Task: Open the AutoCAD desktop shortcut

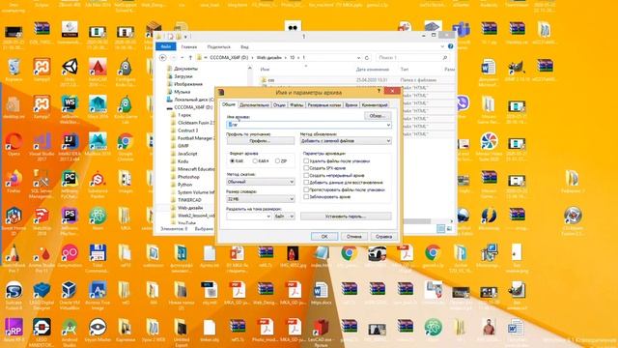Action: 98,68
